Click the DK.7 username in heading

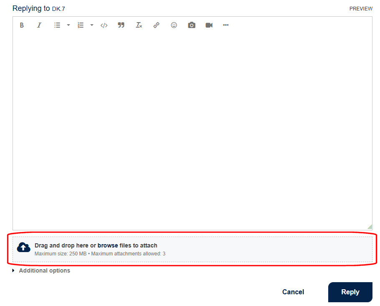[x=58, y=9]
